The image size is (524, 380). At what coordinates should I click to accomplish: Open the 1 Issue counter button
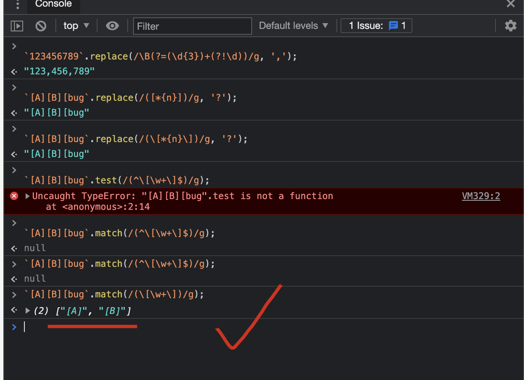376,25
